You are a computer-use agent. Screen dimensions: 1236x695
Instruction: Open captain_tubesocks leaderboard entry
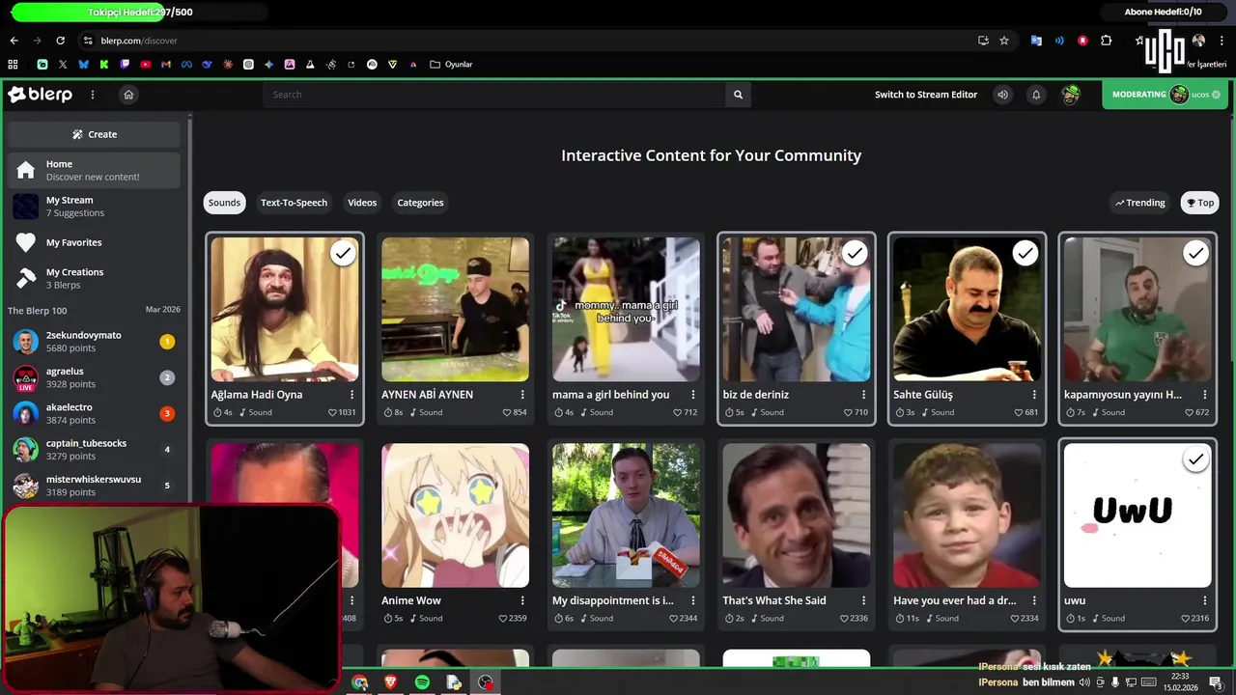coord(94,450)
